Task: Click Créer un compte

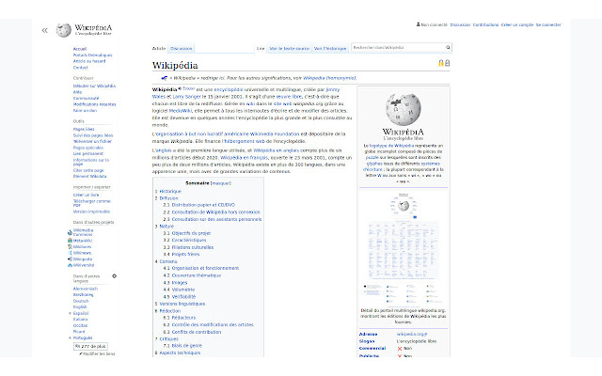Action: (x=517, y=25)
